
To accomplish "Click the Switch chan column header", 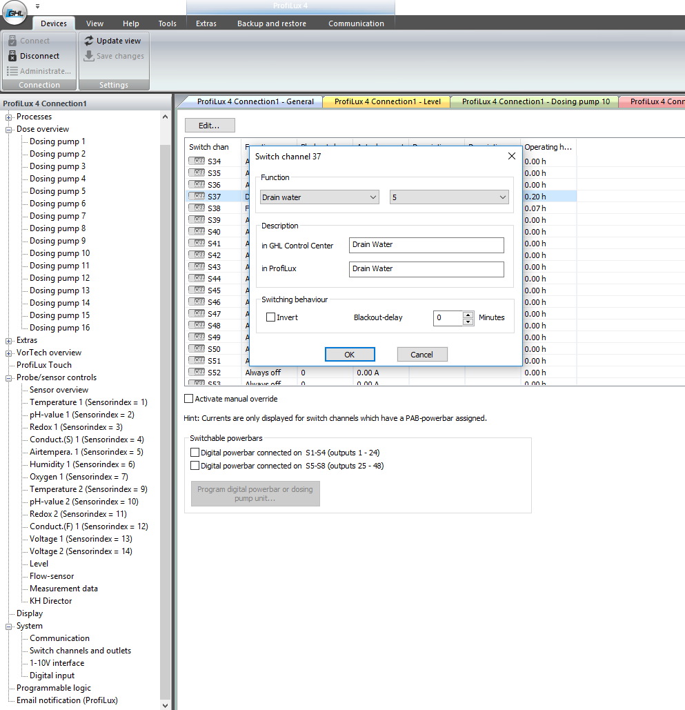I will 212,147.
